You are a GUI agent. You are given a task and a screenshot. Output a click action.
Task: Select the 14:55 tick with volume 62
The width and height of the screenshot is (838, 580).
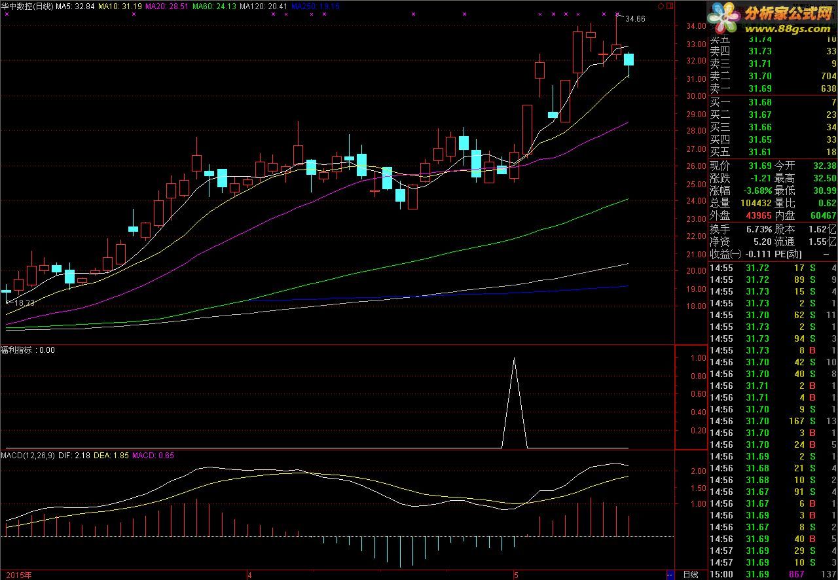point(773,315)
